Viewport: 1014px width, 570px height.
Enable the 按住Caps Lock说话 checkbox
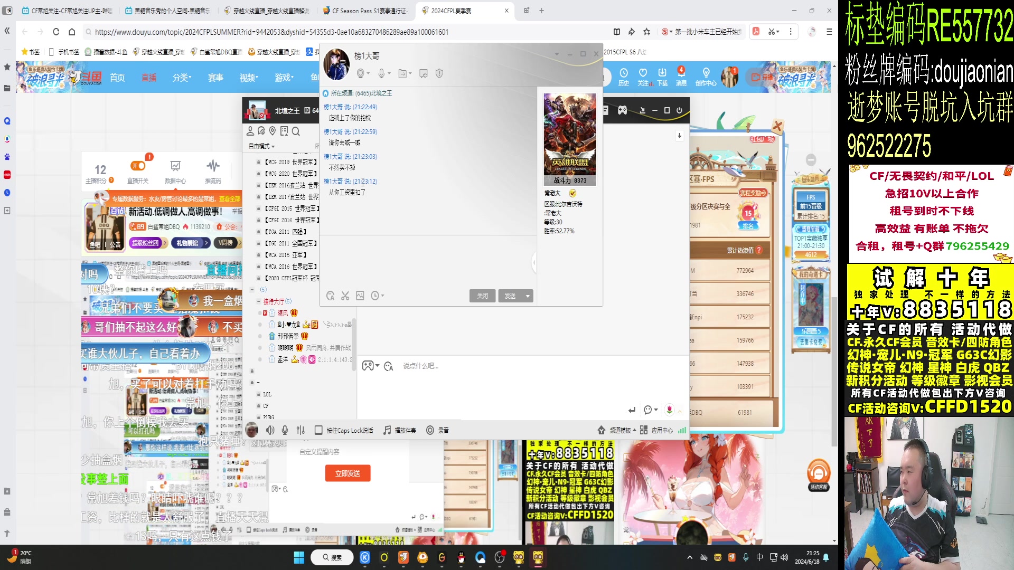318,430
